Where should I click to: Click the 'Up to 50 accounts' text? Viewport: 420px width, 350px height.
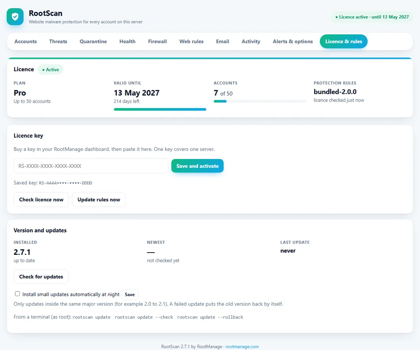coord(32,101)
